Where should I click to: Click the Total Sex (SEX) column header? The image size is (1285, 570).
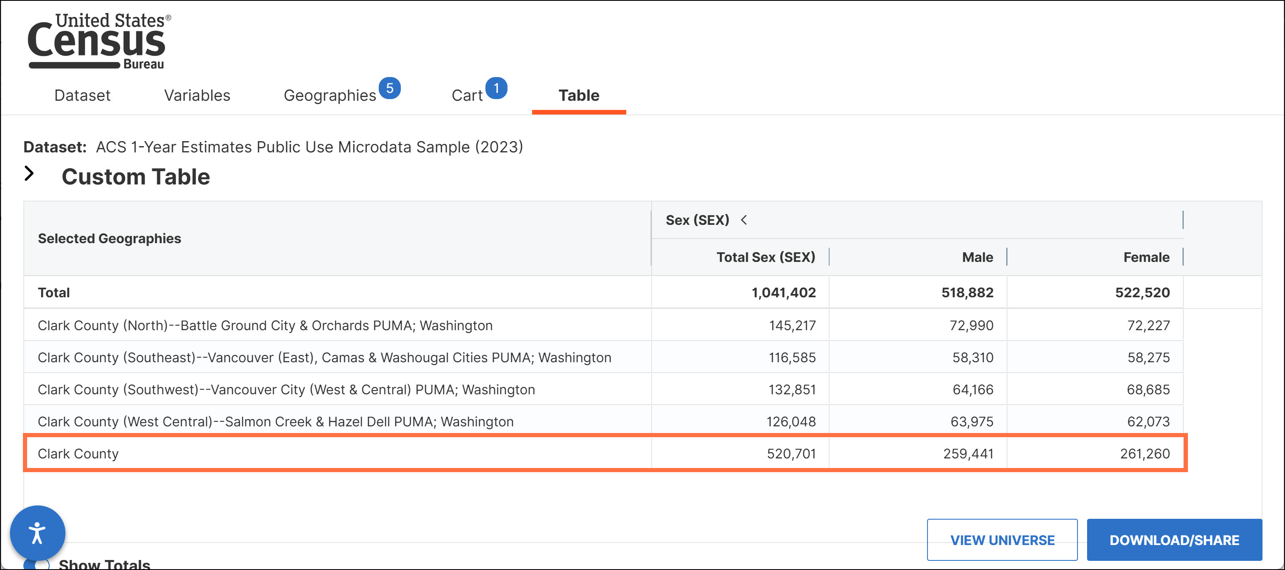click(x=765, y=257)
